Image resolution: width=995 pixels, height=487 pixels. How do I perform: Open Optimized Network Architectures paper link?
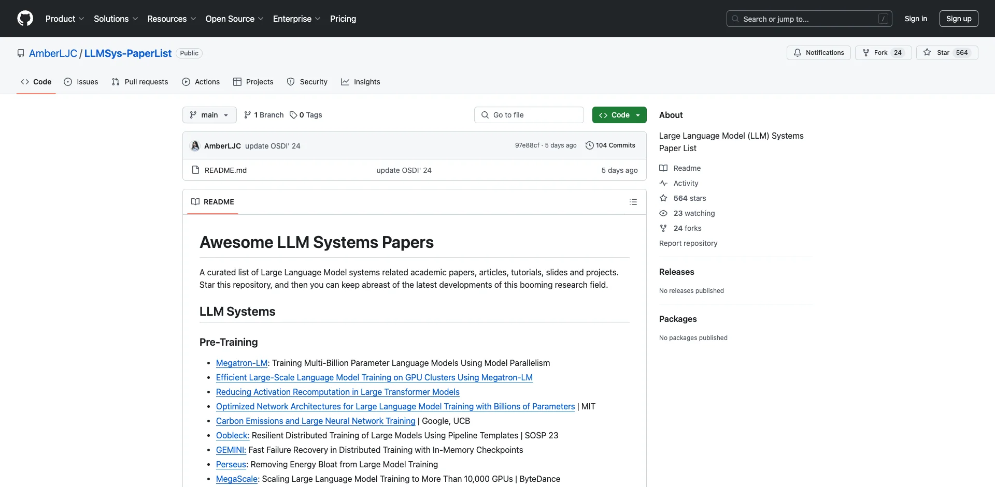pos(395,407)
